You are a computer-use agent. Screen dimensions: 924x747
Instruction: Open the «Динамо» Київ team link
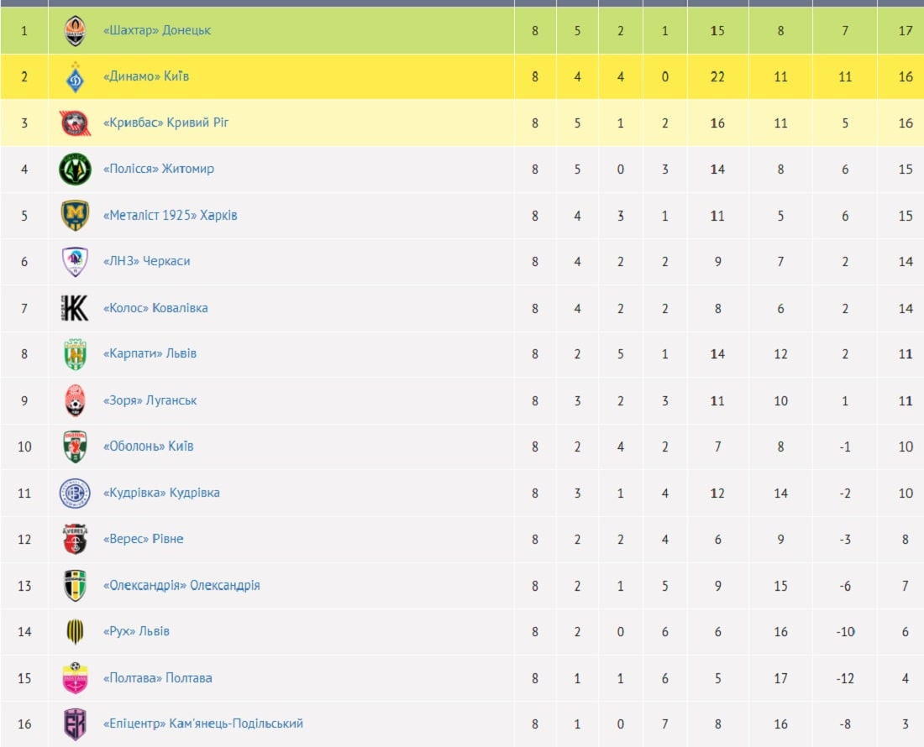145,76
